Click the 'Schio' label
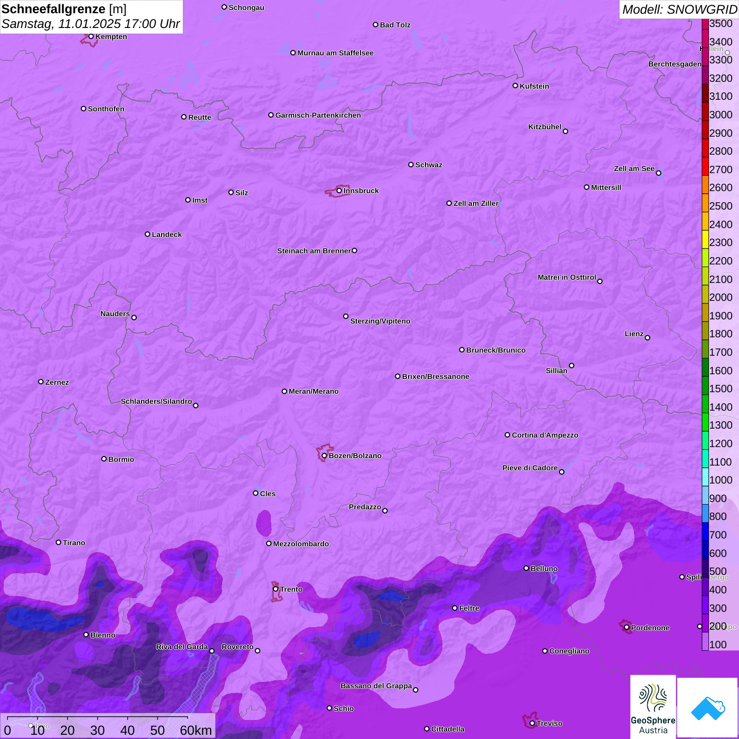This screenshot has width=739, height=739. [x=344, y=708]
